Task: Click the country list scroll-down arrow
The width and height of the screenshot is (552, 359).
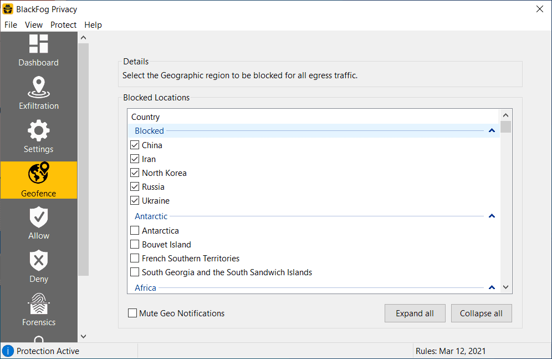Action: click(505, 287)
